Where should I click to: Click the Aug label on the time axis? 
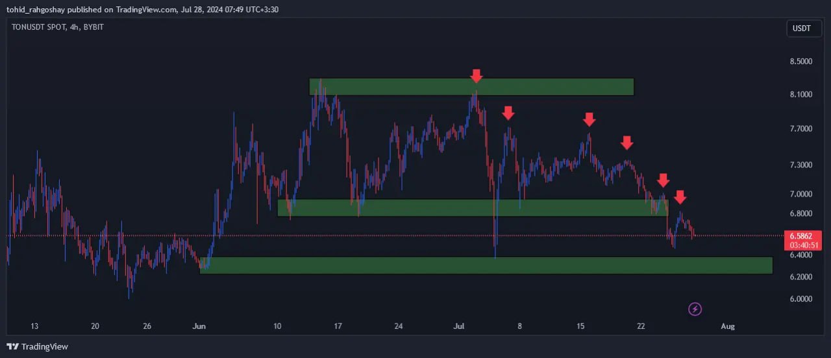point(728,326)
